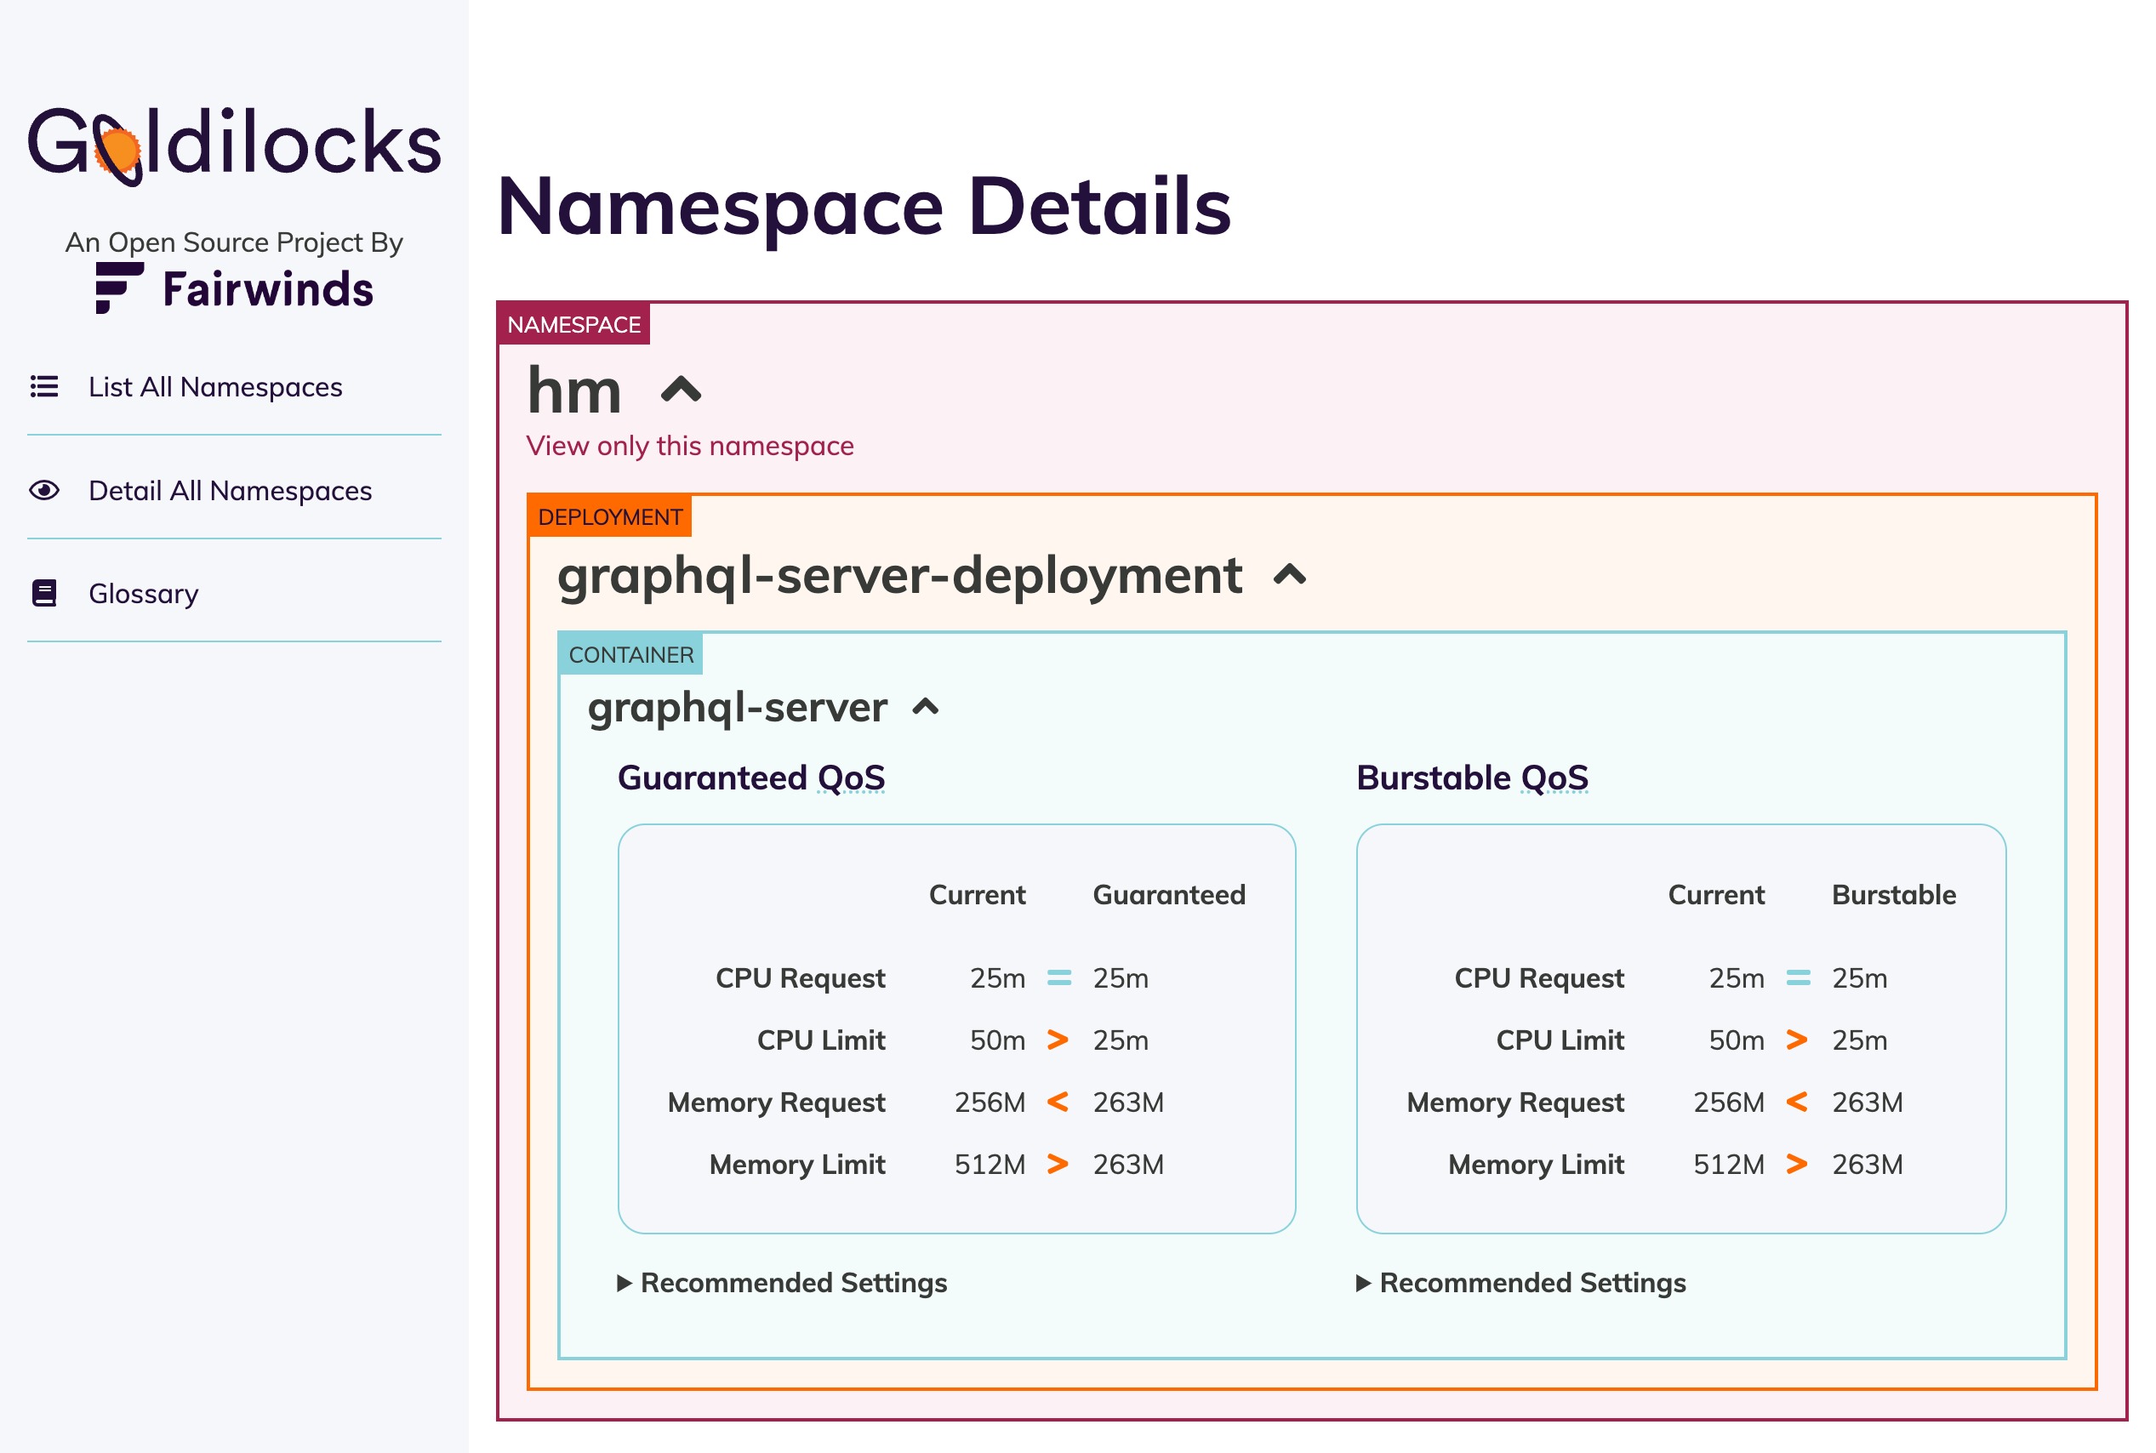Click the Guaranteed CPU Limit greater-than icon

coord(1057,1040)
